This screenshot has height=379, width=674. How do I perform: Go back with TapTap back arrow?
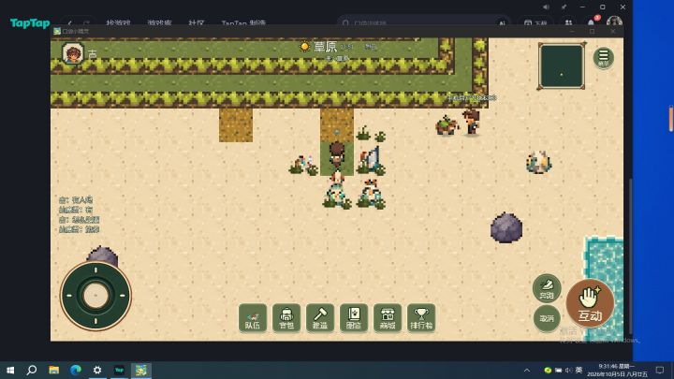coord(70,23)
